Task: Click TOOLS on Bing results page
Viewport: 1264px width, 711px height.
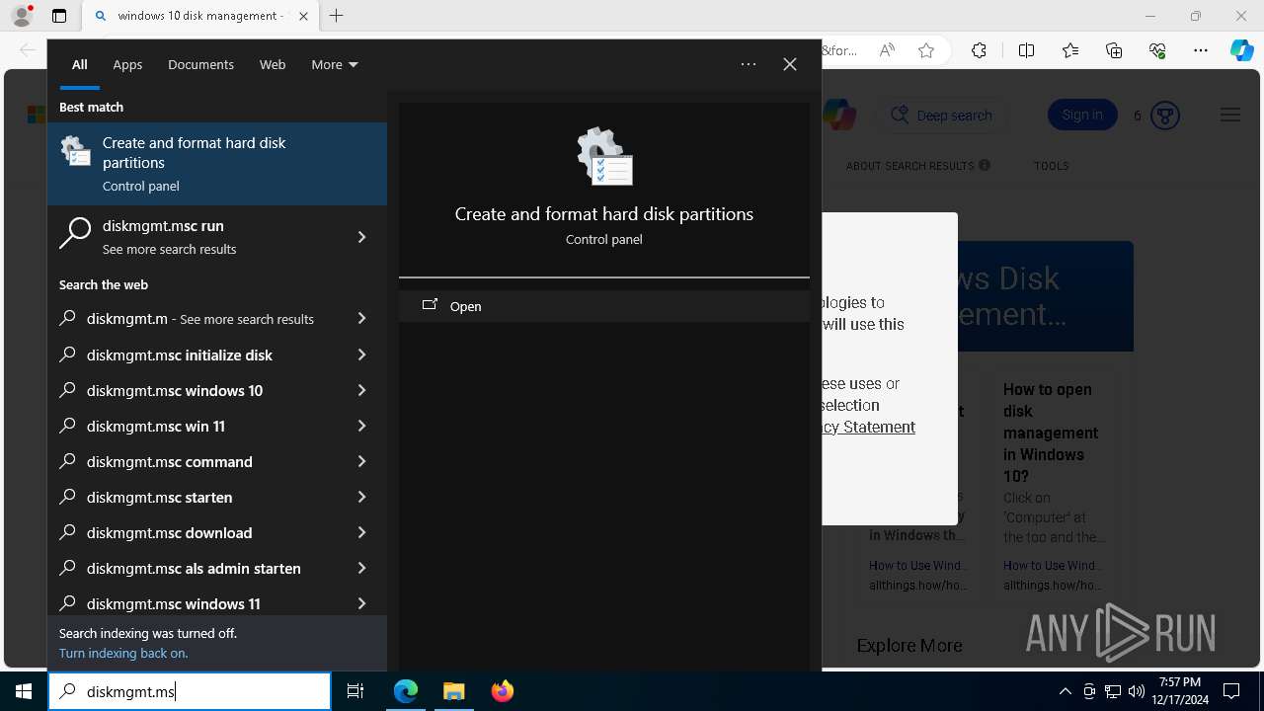Action: [x=1052, y=166]
